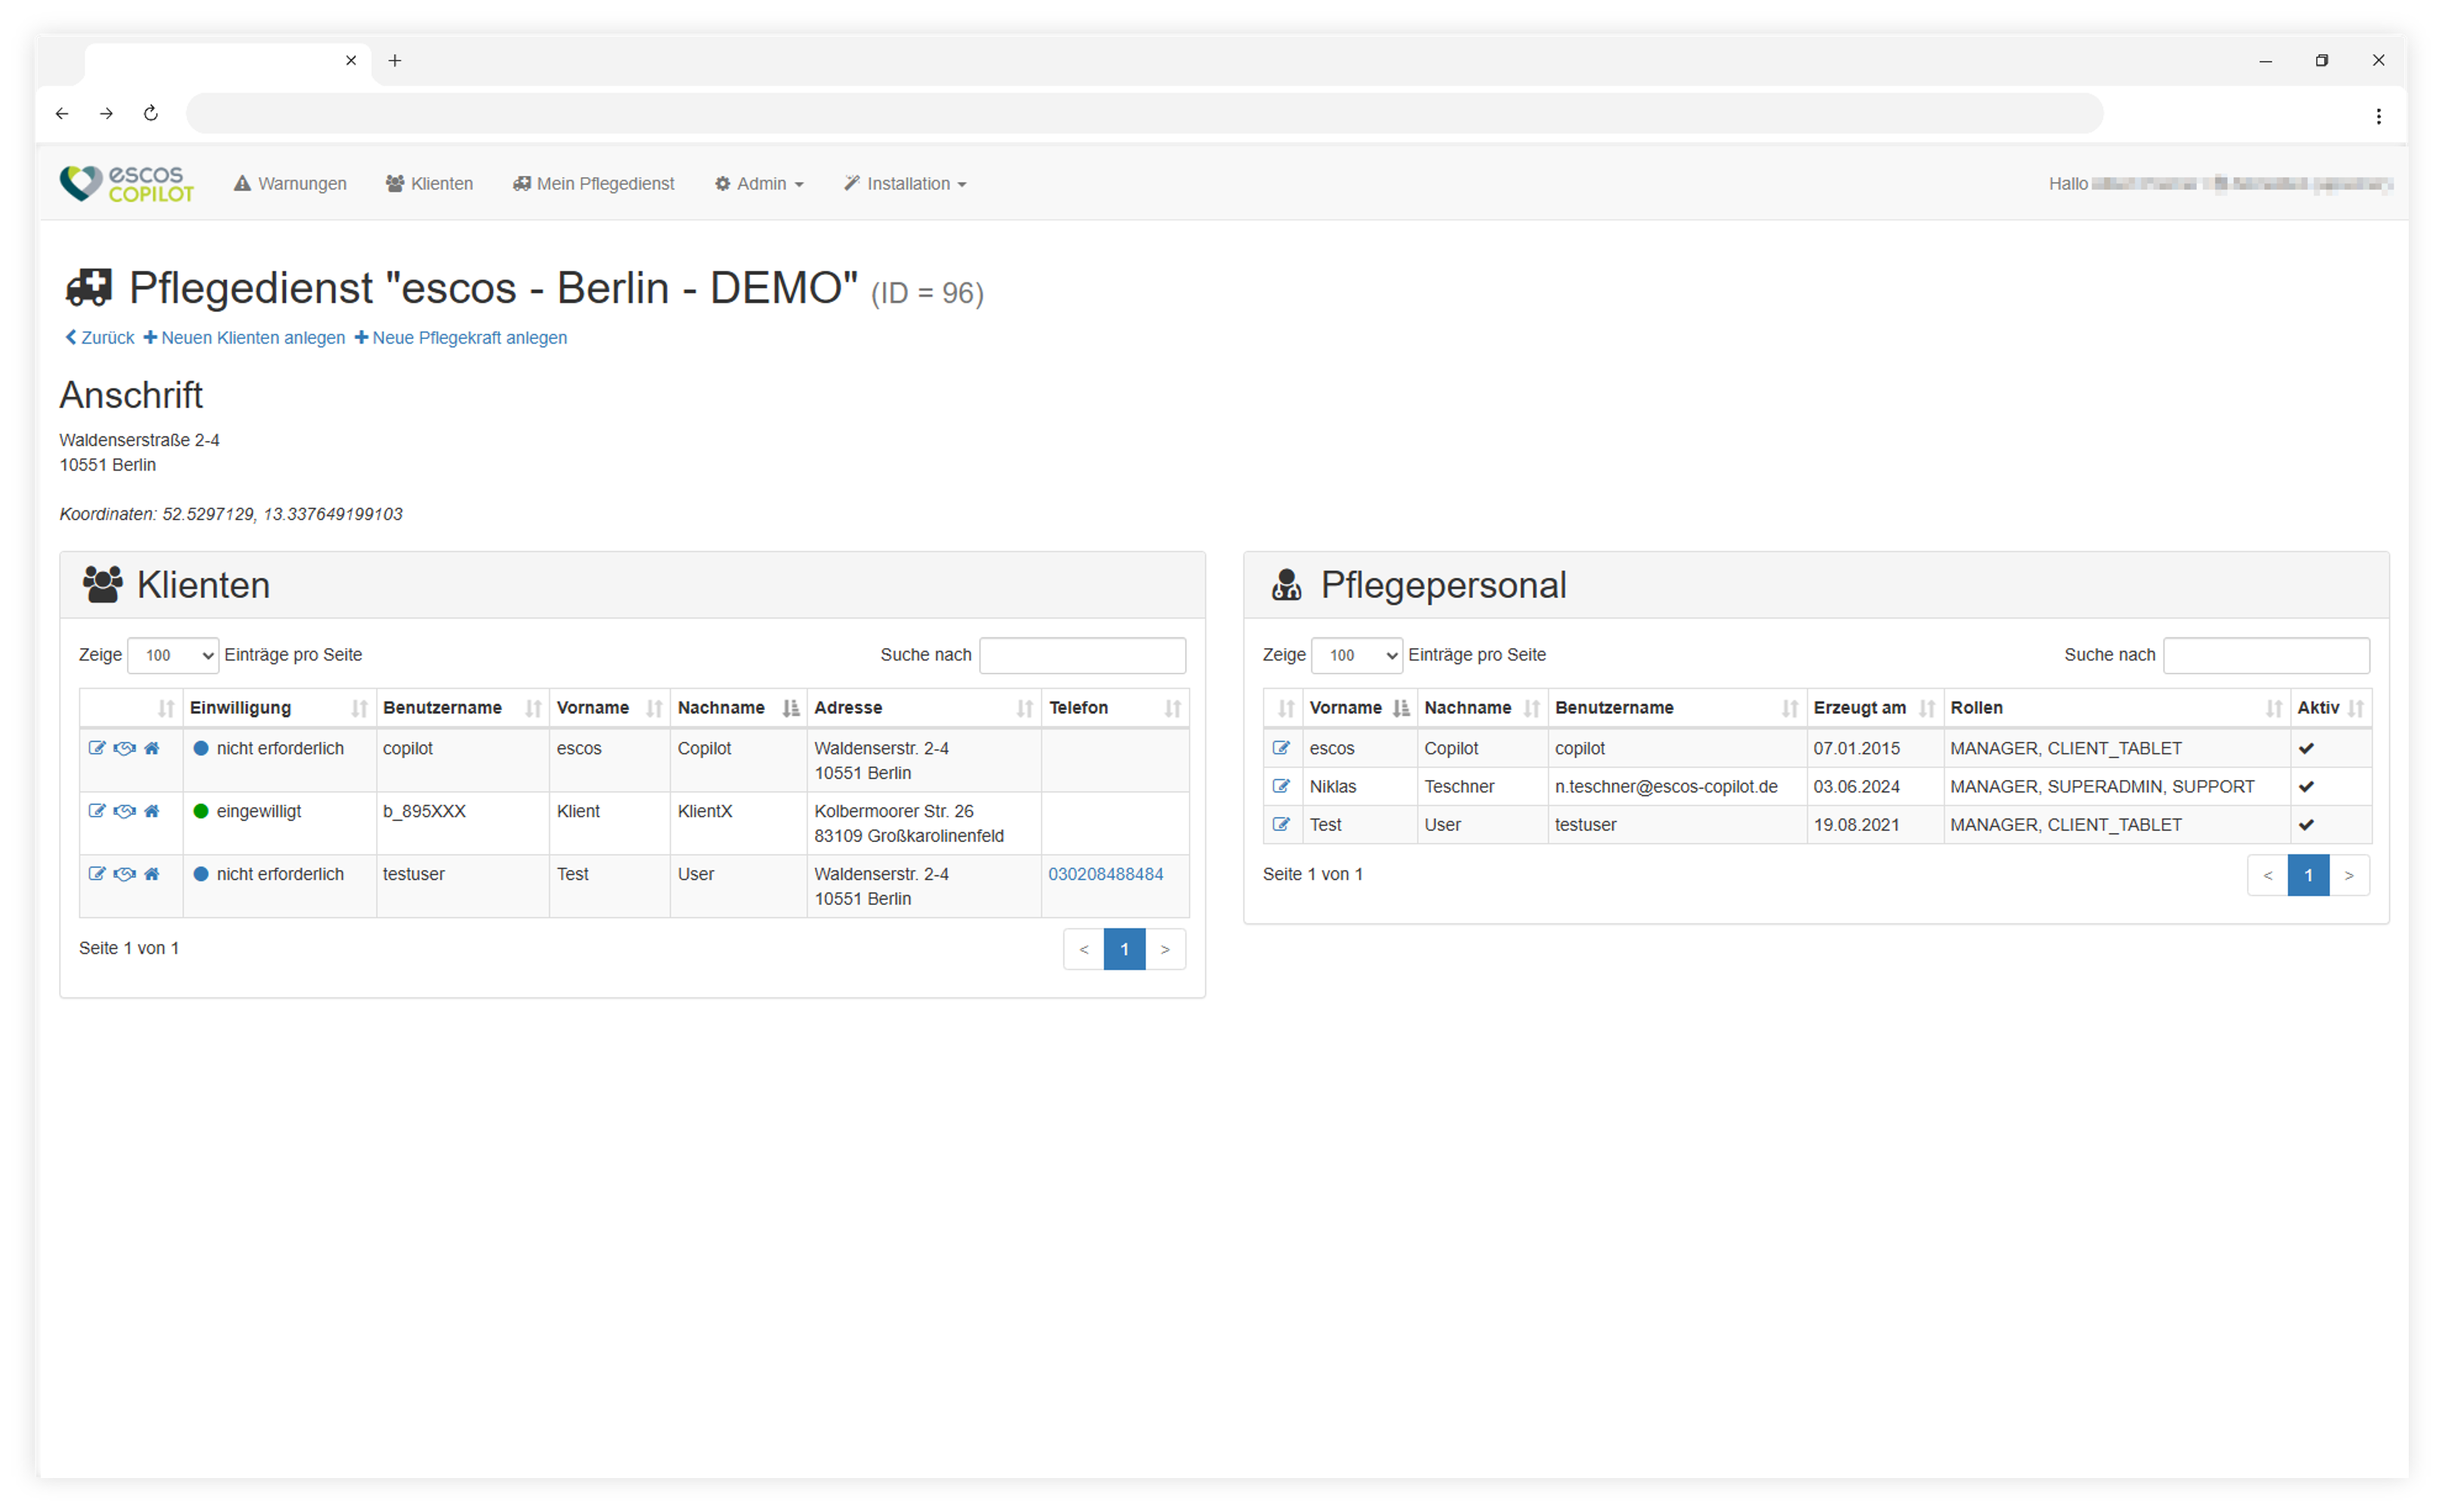Click the browser address bar
This screenshot has width=2442, height=1512.
pos(1144,113)
